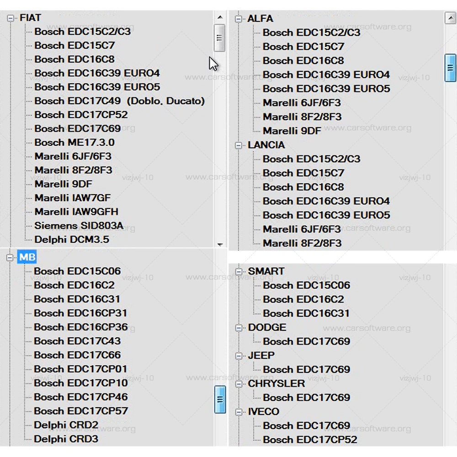Image resolution: width=457 pixels, height=457 pixels.
Task: Select Bosch EDC17C69 under DODGE
Action: click(x=306, y=341)
